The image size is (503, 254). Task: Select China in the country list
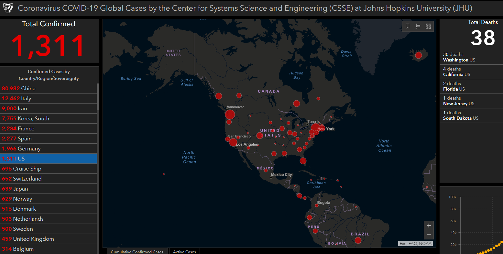[x=49, y=88]
